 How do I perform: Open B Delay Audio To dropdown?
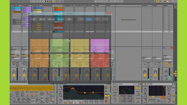tap(157, 59)
